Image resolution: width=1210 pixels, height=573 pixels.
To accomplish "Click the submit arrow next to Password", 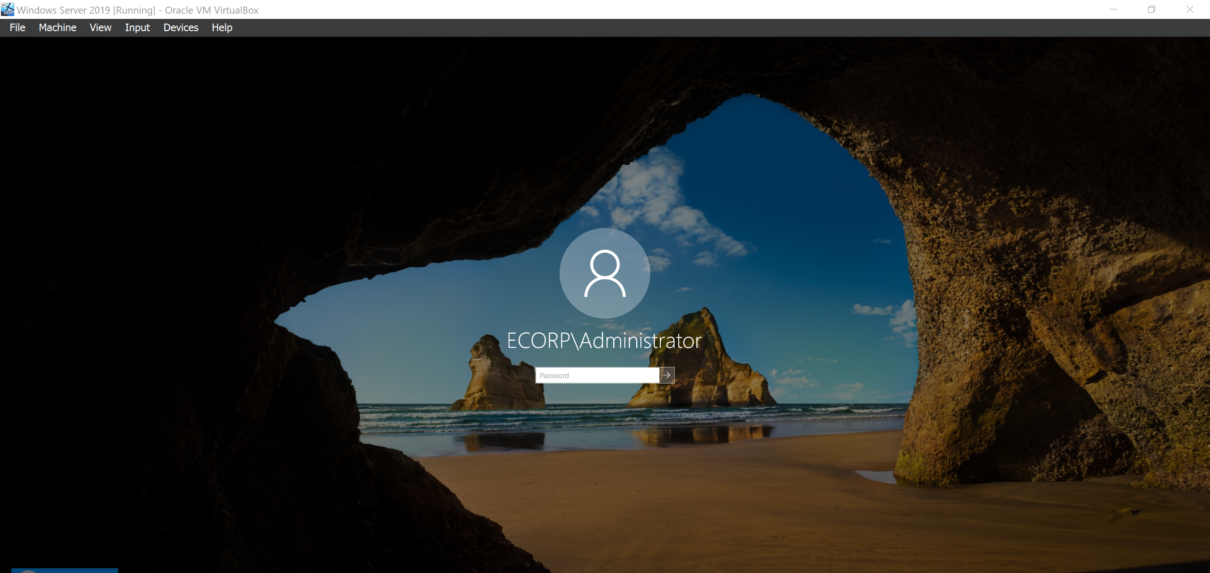I will click(667, 375).
